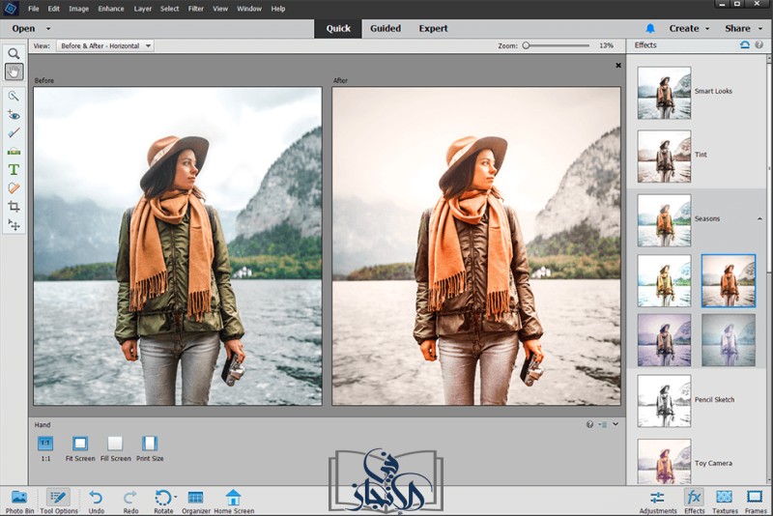773x516 pixels.
Task: Select the Red Eye Removal tool
Action: 14,114
